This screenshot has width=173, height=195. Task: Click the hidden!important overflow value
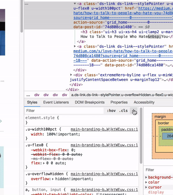74,179
